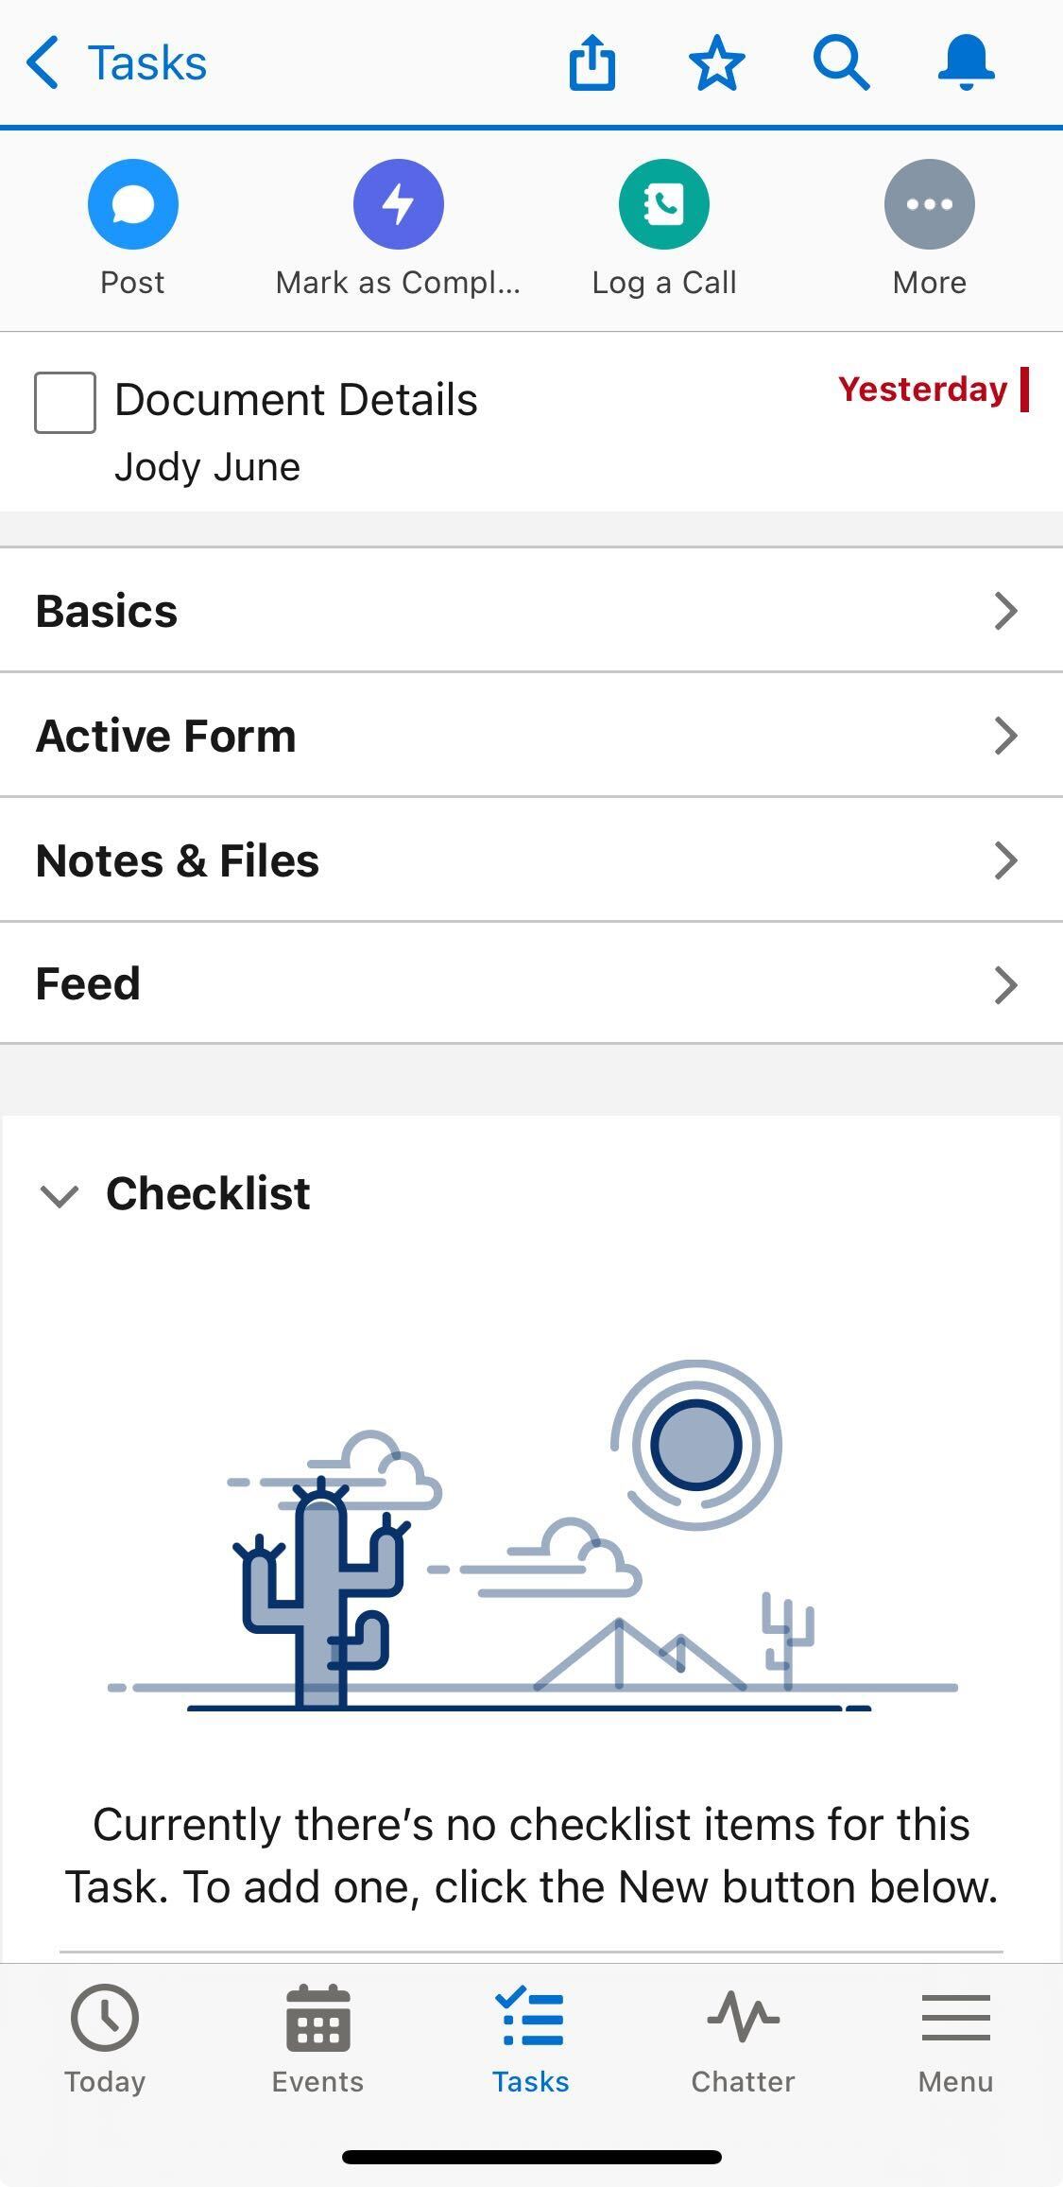Favorite this task with the star icon
The width and height of the screenshot is (1063, 2187).
pos(717,63)
